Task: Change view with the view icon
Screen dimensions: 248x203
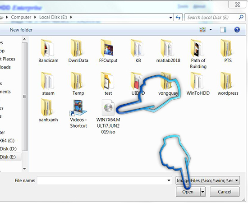Action: pos(202,30)
